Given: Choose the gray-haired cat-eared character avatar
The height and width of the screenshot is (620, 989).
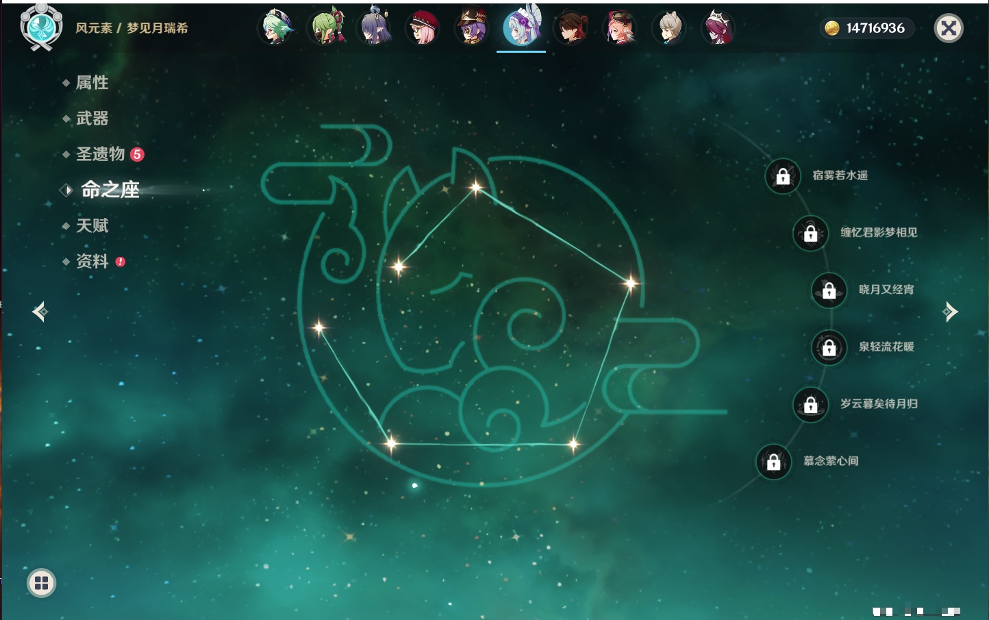Looking at the screenshot, I should pos(669,28).
